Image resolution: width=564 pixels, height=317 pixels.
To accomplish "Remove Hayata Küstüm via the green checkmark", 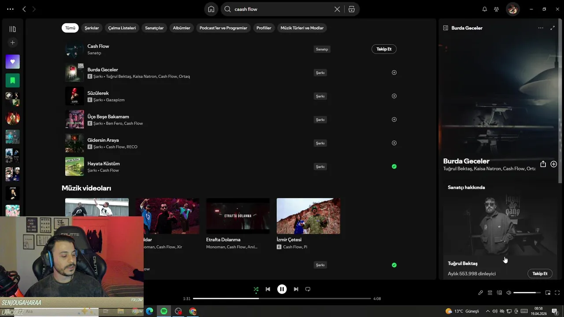I will (x=394, y=166).
